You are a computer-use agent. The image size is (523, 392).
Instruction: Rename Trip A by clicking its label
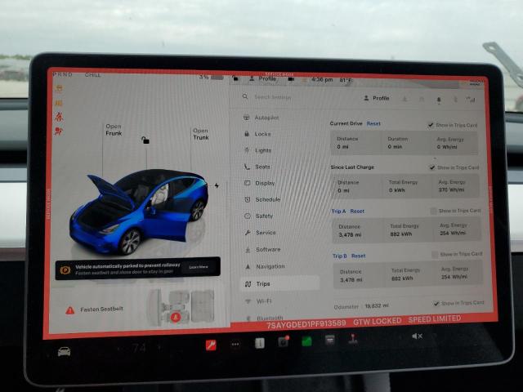click(338, 212)
